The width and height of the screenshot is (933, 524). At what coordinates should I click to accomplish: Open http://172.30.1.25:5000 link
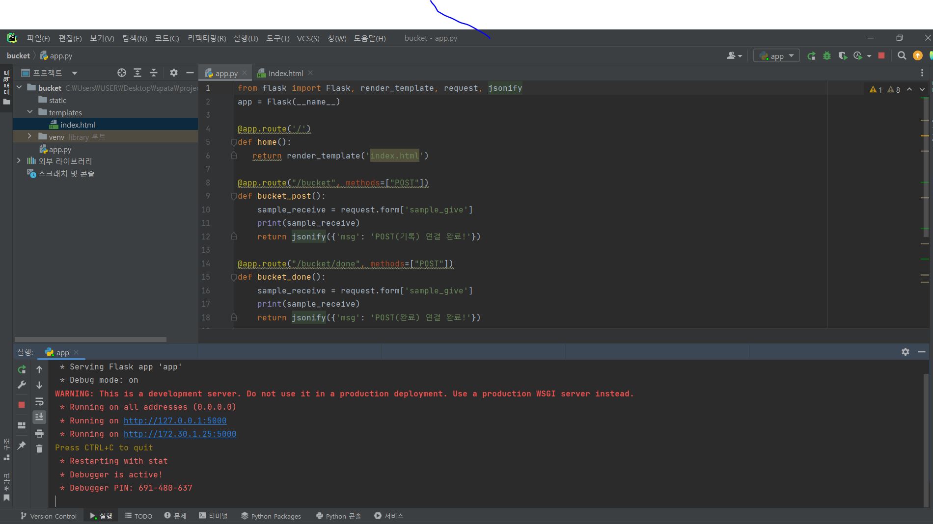click(x=180, y=434)
